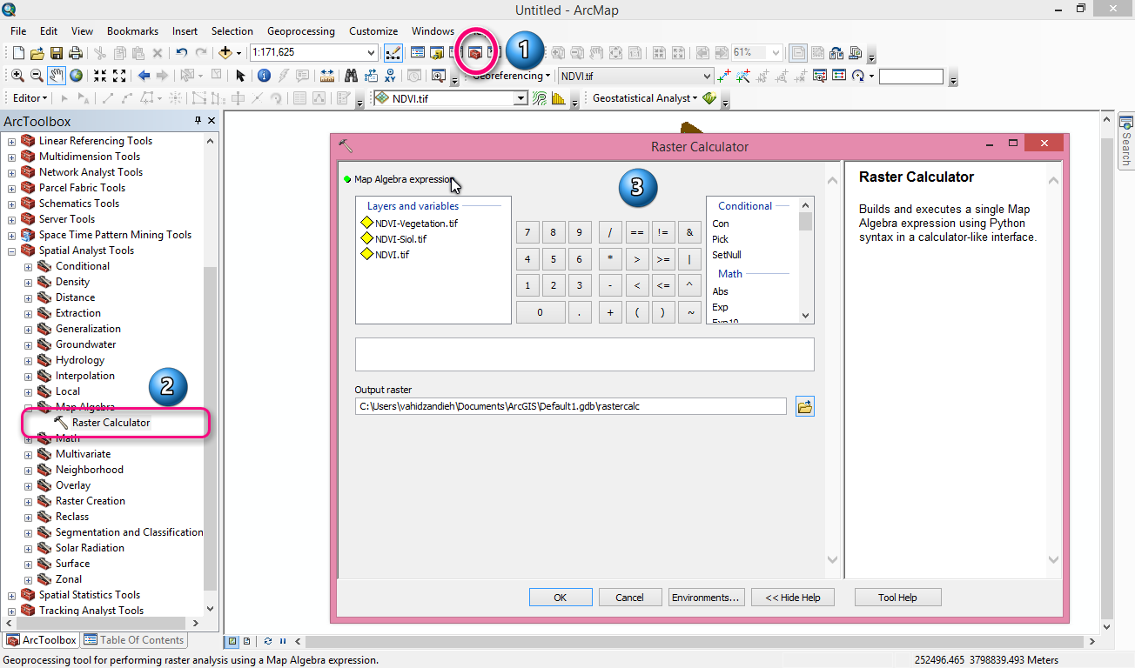
Task: Expand the Hydrology toolset
Action: click(x=28, y=360)
